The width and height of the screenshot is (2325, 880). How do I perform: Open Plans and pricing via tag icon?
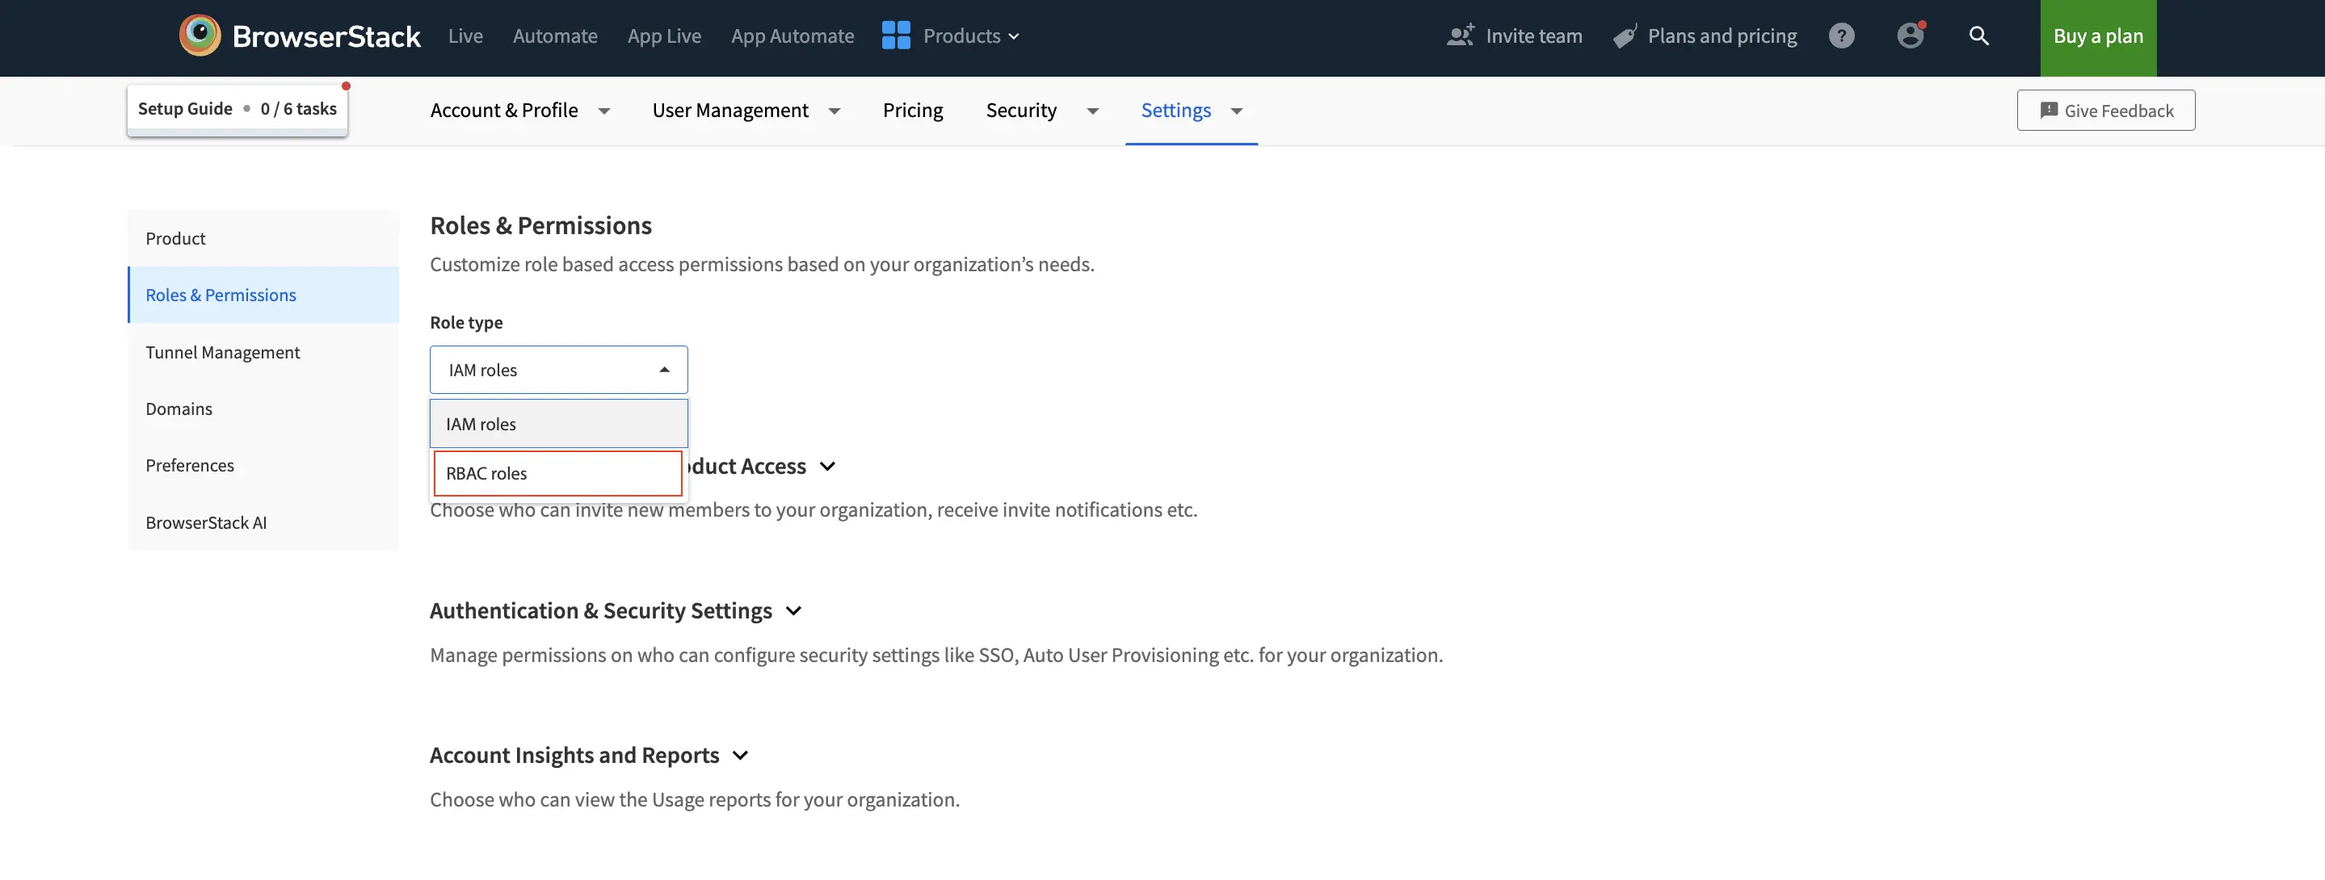pyautogui.click(x=1625, y=36)
